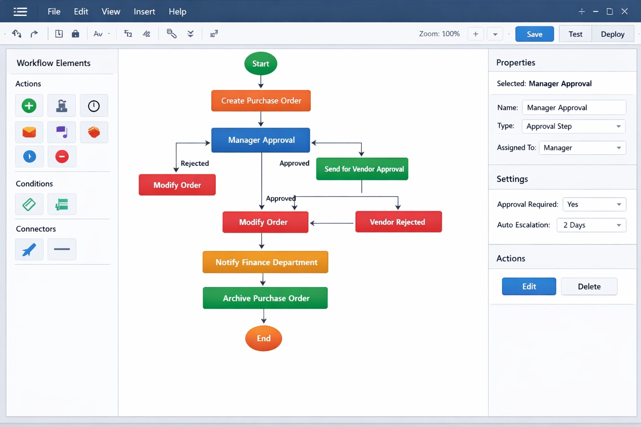Choose the straight line connector
This screenshot has height=427, width=641.
click(x=62, y=249)
